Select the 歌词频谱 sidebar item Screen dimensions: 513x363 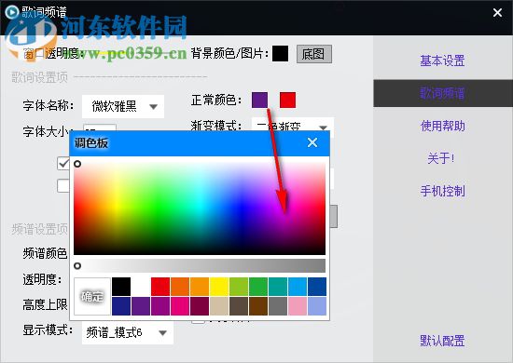[442, 93]
